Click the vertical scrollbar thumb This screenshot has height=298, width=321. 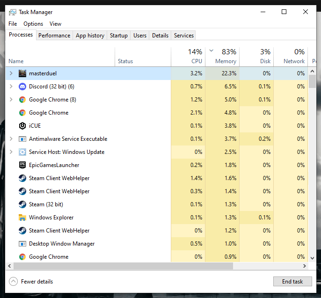coord(312,81)
